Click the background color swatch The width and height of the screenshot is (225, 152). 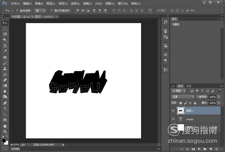7,143
